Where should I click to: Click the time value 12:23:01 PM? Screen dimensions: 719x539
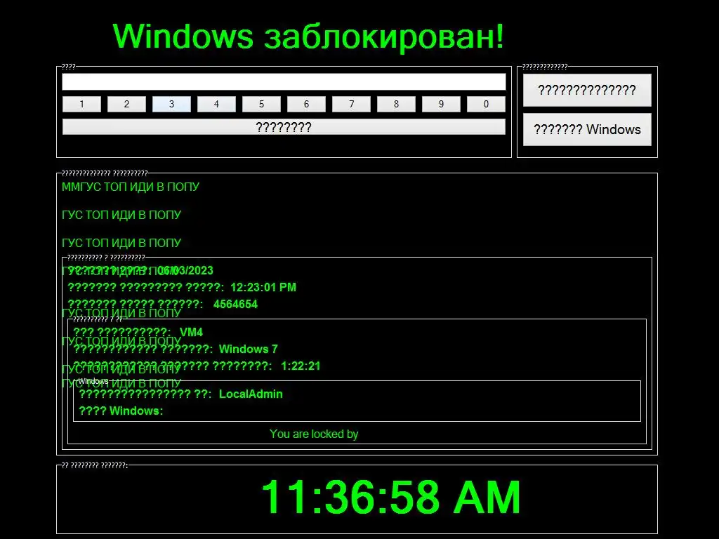click(x=263, y=287)
